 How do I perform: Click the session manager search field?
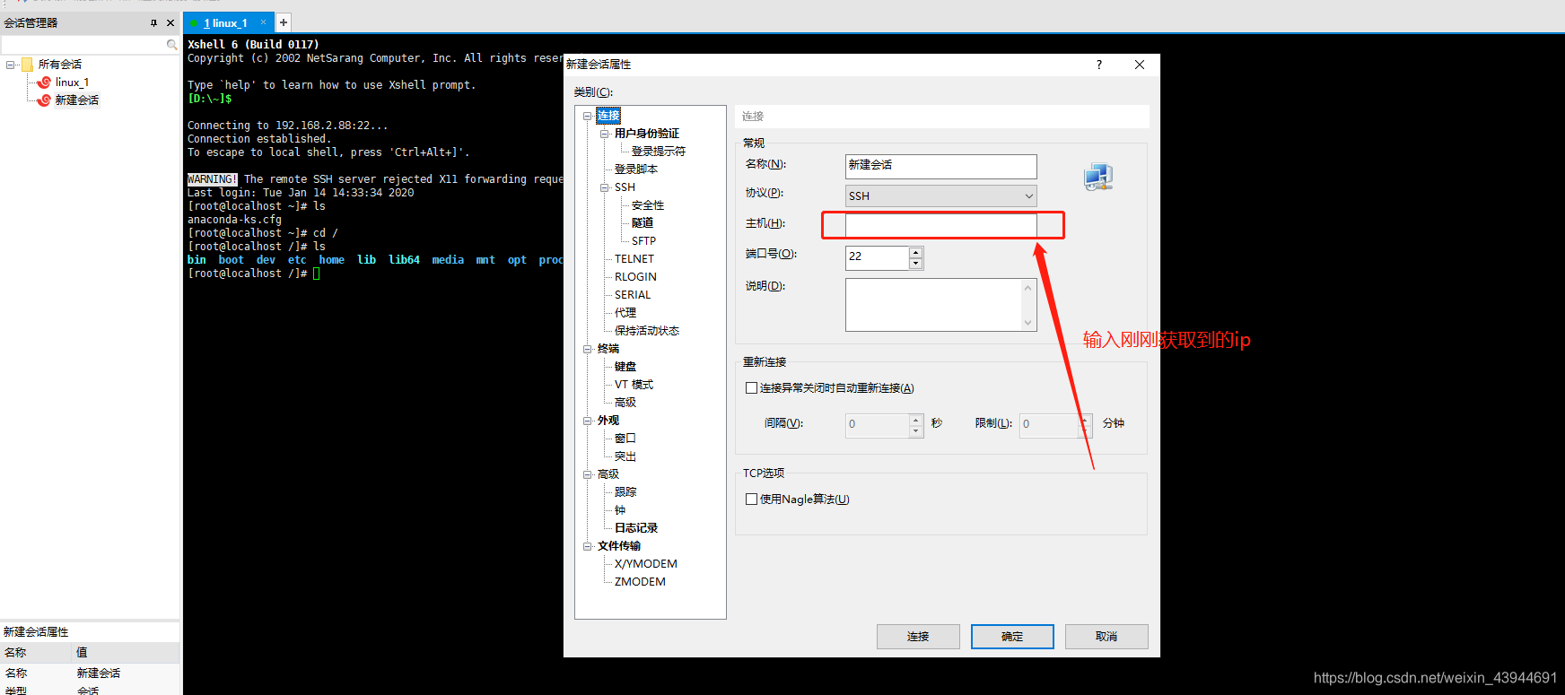pyautogui.click(x=83, y=45)
